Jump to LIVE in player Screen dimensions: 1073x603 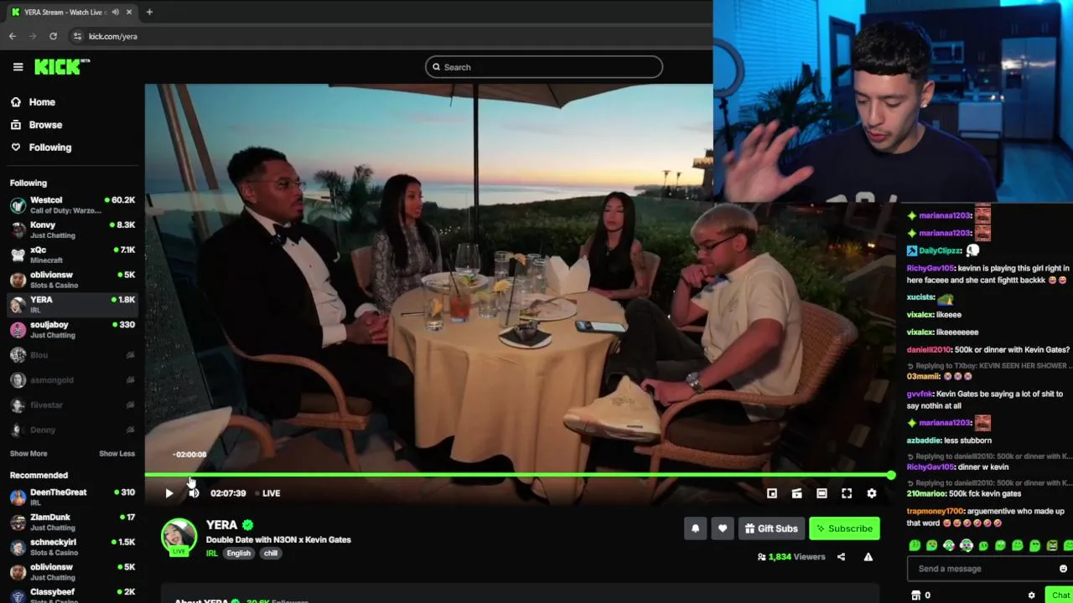click(268, 493)
